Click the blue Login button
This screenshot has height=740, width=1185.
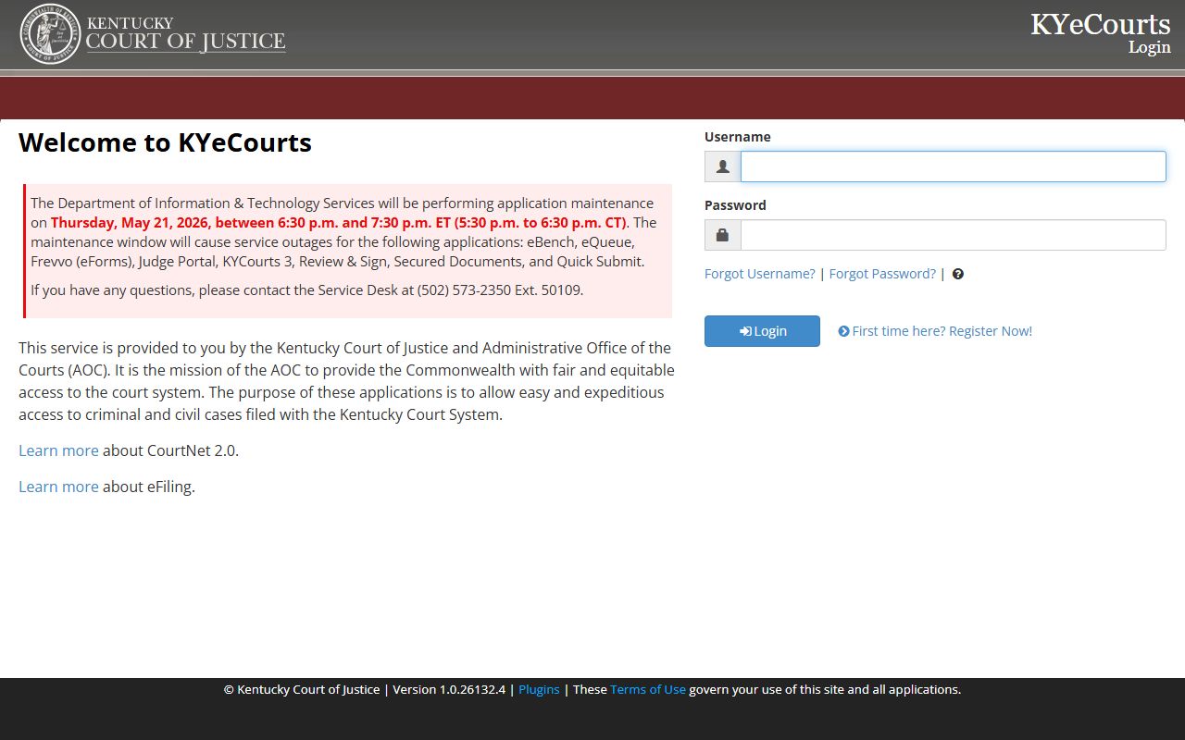762,331
